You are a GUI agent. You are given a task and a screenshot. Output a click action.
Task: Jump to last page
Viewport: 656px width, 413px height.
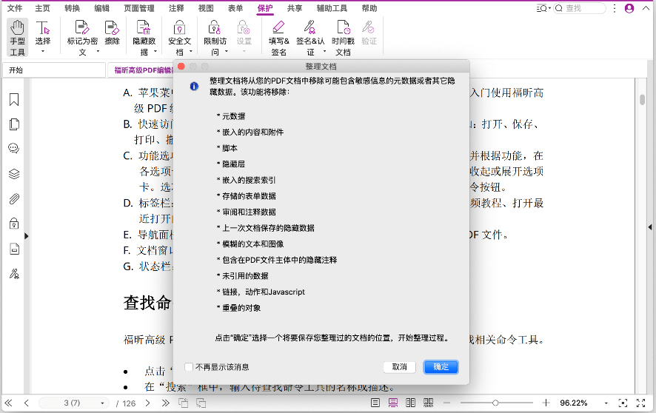coord(166,403)
